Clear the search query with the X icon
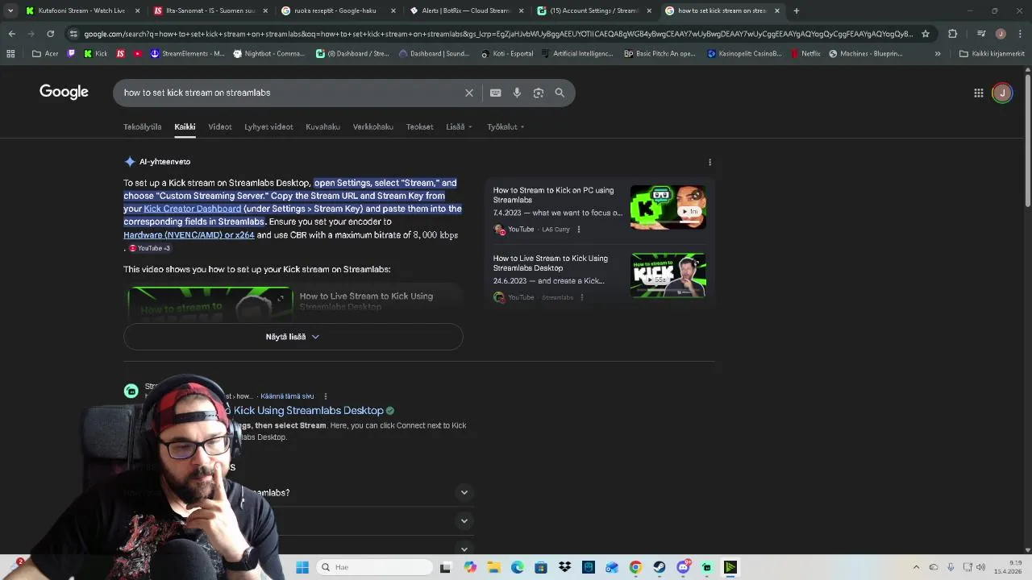The image size is (1032, 580). pos(468,93)
